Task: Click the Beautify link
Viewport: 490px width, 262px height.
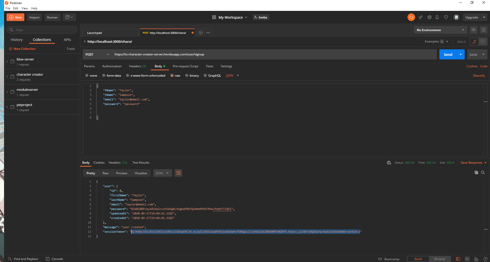Action: [479, 75]
